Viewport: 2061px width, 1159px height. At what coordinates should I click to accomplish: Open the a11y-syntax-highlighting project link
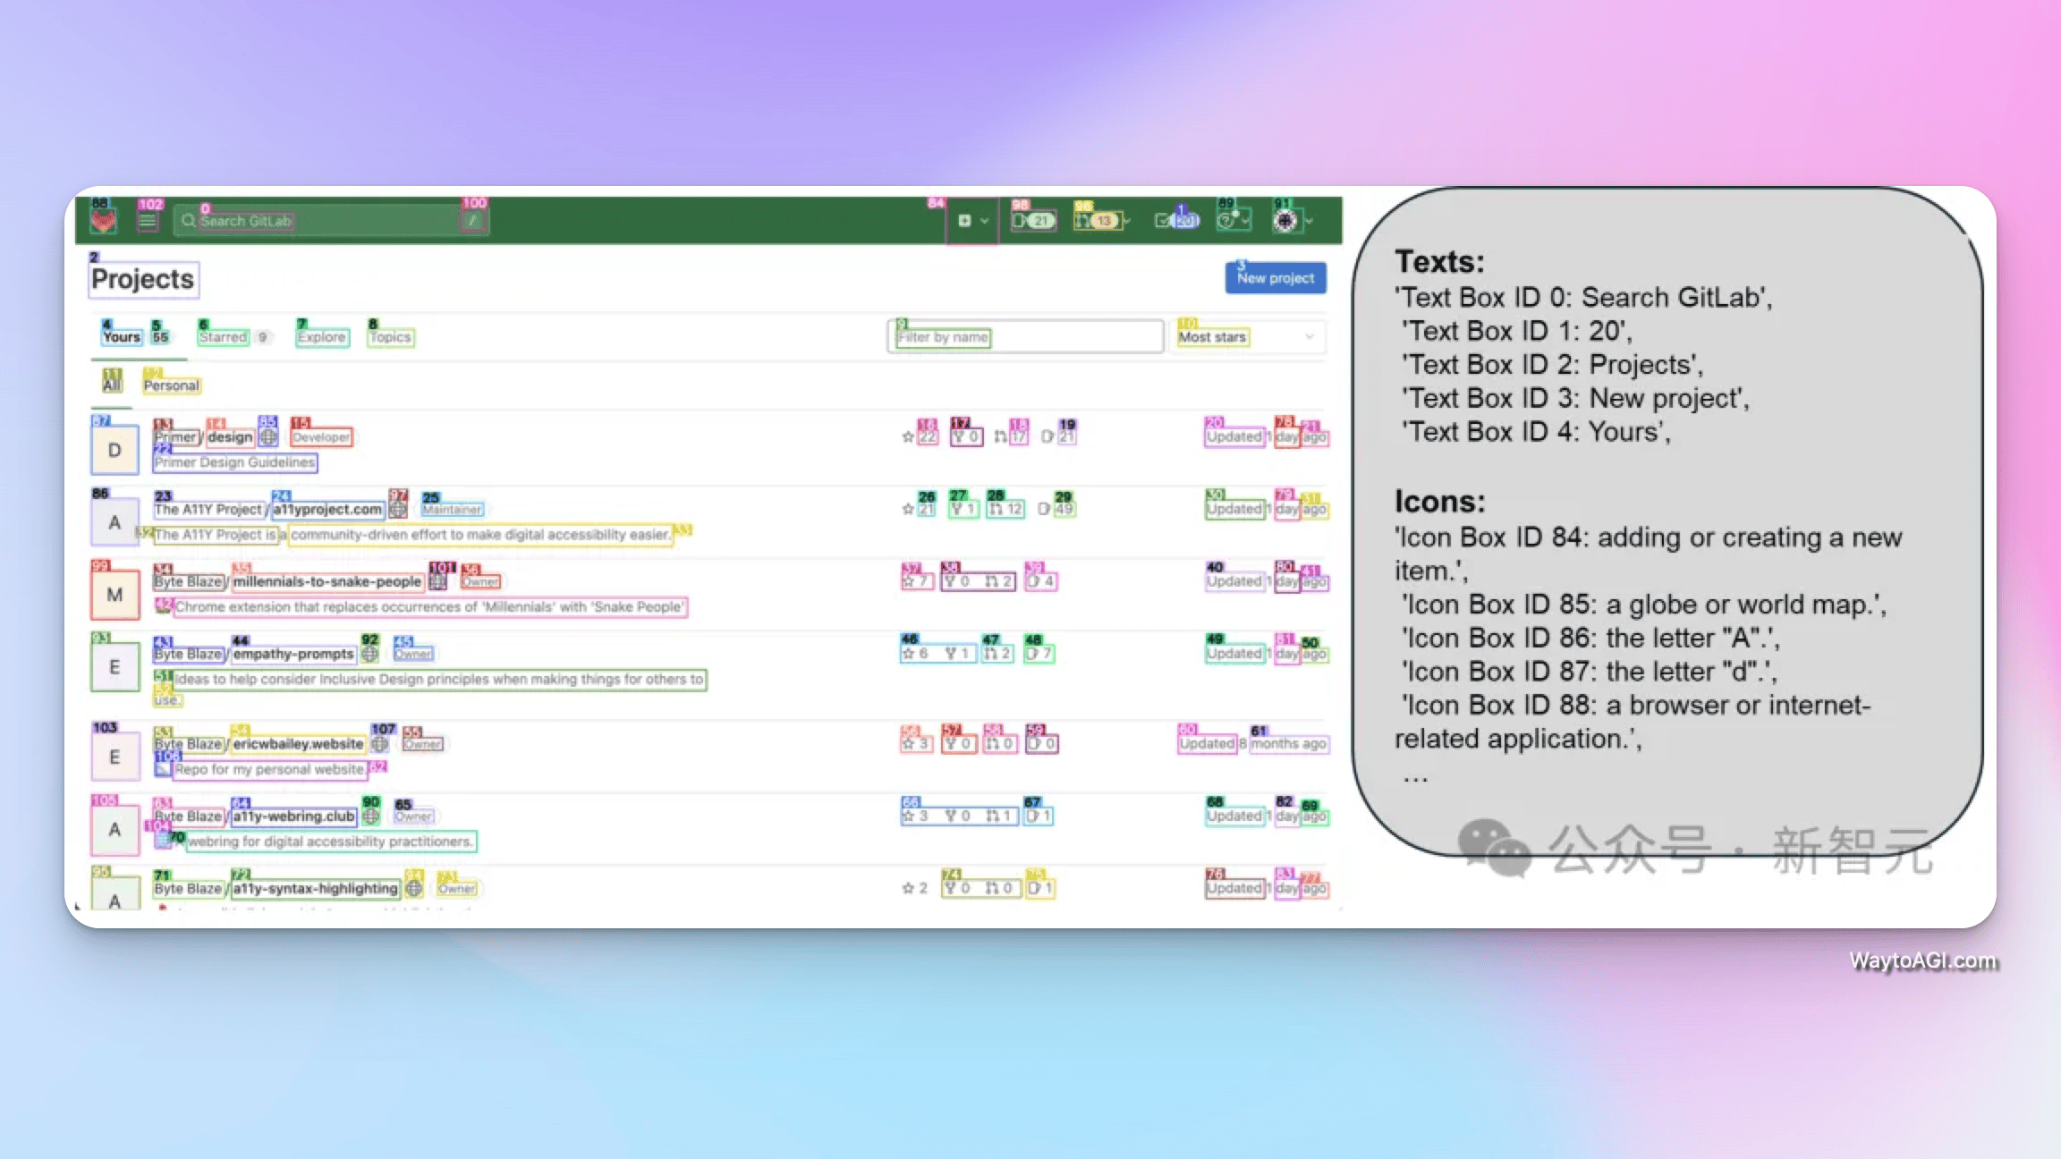(315, 889)
